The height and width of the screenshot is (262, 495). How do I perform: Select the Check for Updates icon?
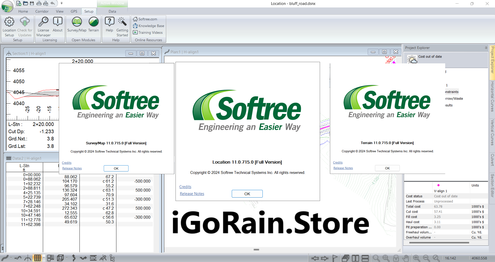(x=25, y=27)
